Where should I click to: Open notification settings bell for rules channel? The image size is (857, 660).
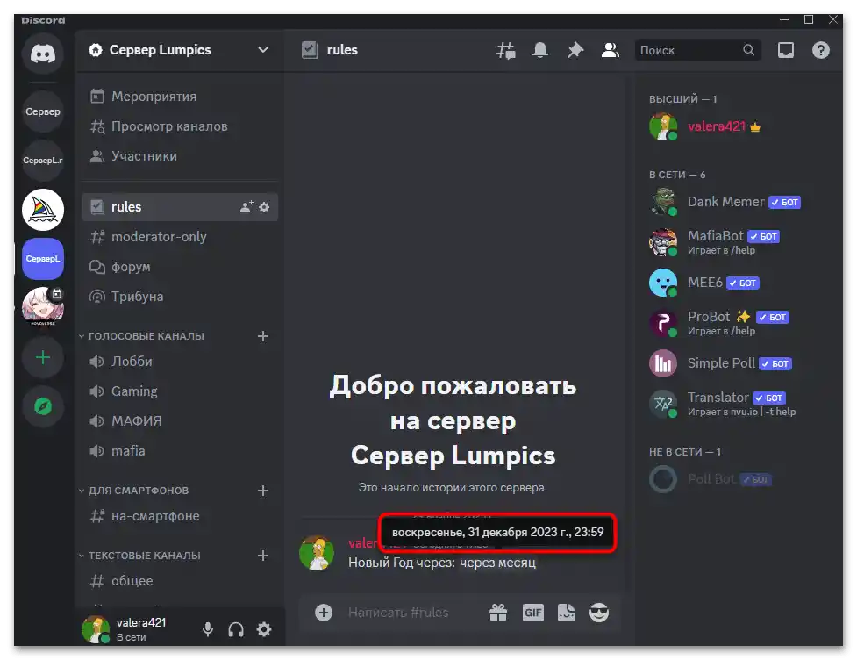coord(539,50)
